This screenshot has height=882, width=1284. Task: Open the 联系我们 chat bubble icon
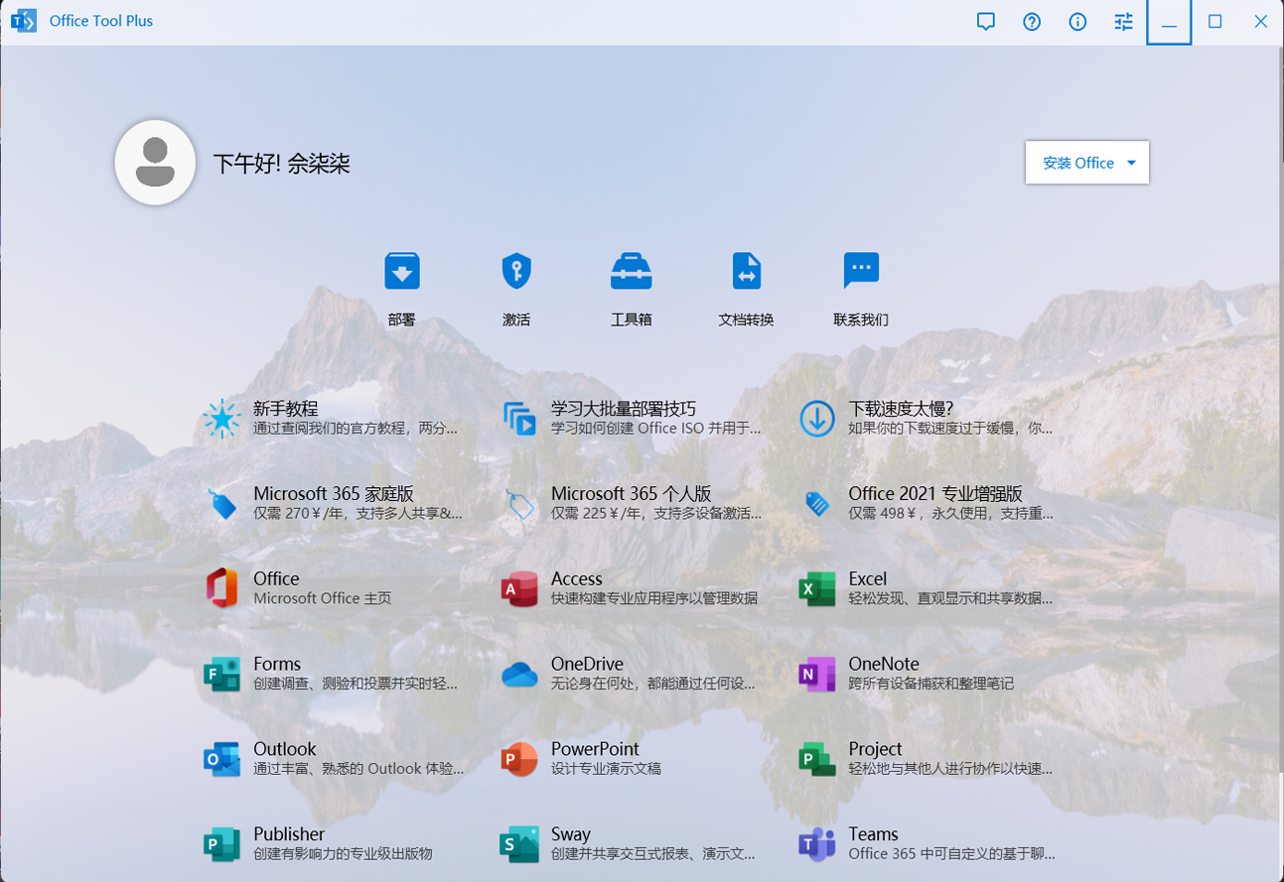(861, 270)
